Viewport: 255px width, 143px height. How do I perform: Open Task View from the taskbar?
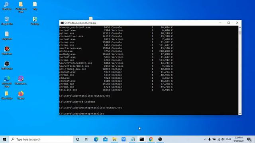point(86,139)
